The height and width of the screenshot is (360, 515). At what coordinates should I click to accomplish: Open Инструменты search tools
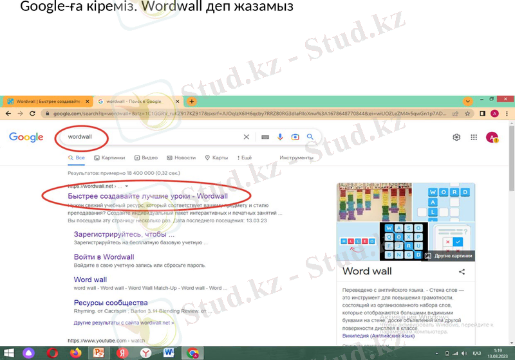click(x=297, y=157)
